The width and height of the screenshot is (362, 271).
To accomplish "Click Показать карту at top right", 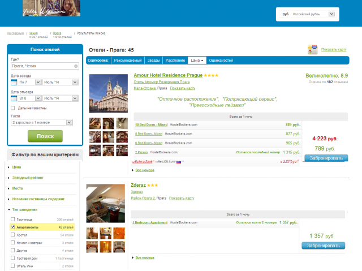I will coord(334,50).
